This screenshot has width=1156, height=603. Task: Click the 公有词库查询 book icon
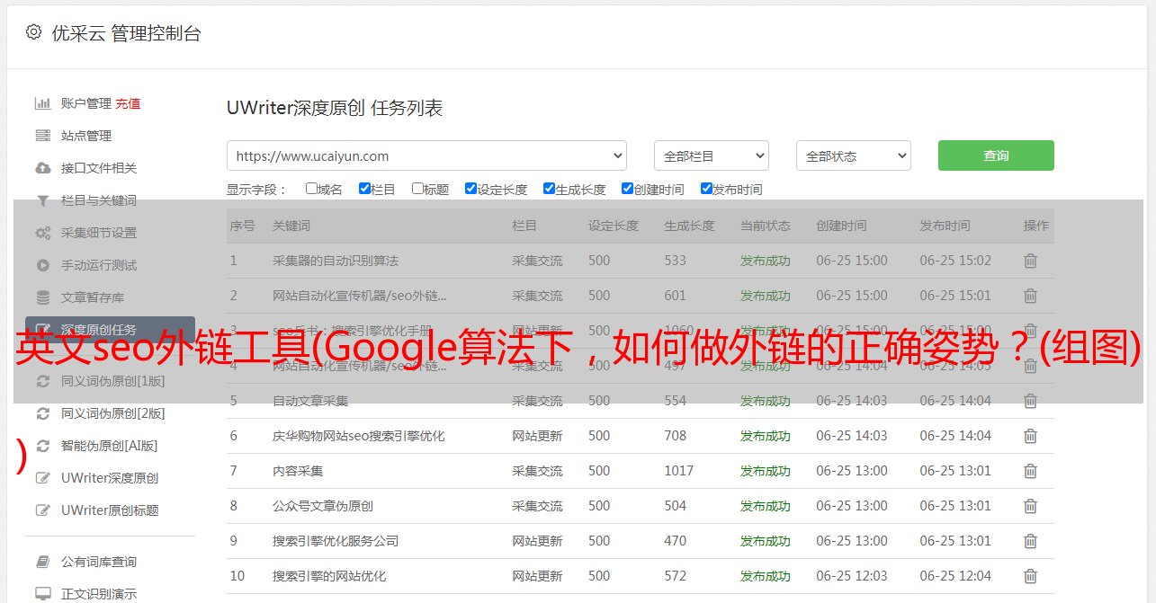[42, 562]
